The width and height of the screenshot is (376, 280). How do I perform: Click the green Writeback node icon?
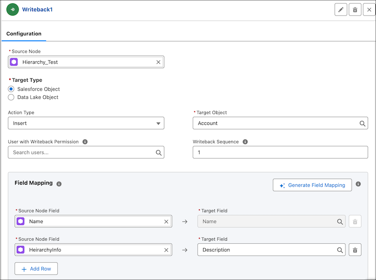[13, 9]
